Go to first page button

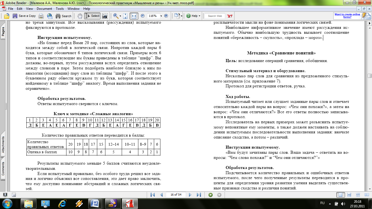[153, 195]
